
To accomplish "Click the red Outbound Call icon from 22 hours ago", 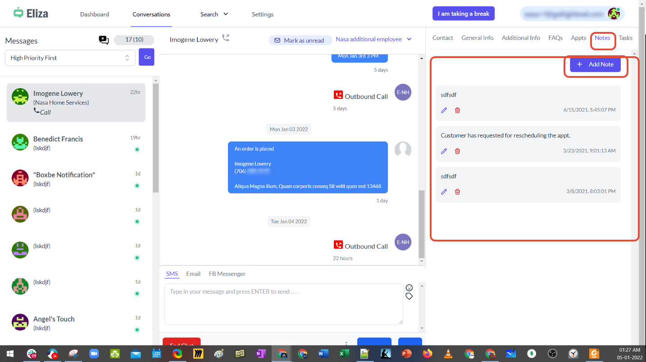I will pyautogui.click(x=338, y=245).
